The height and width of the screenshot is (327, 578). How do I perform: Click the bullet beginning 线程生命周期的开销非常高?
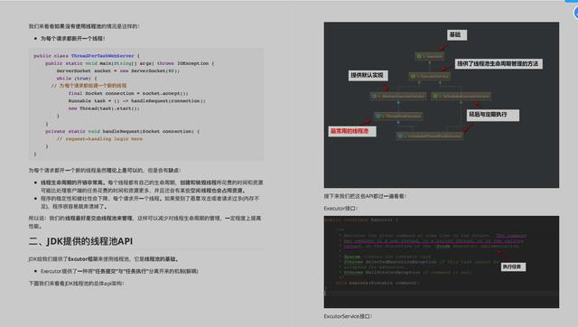152,187
